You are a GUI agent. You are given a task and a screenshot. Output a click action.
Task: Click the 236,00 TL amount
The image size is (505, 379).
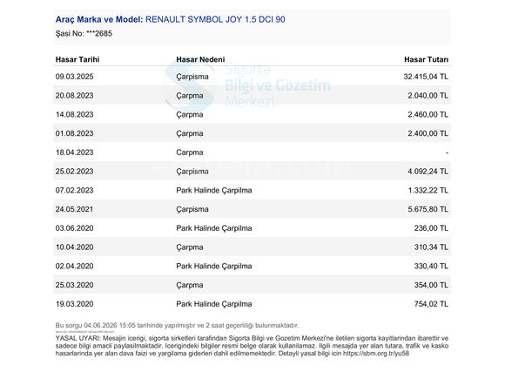(431, 228)
